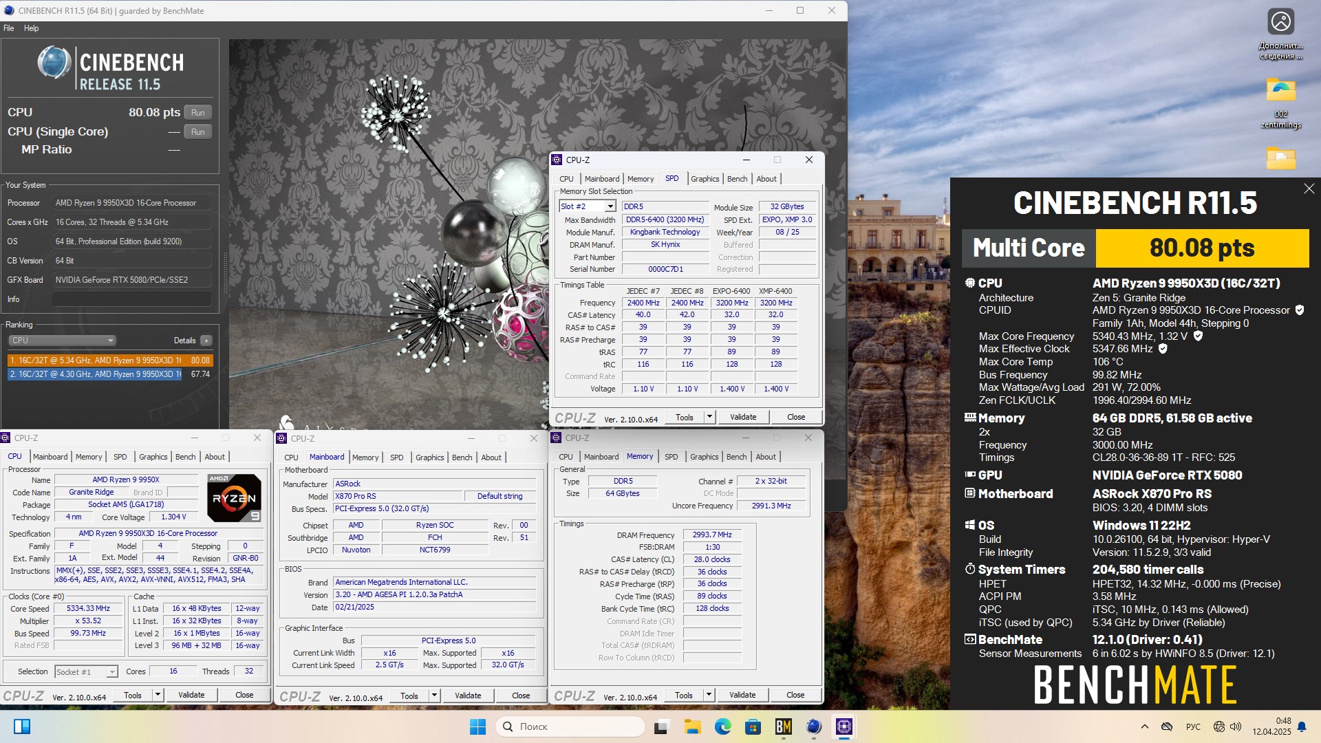
Task: Open Tools dropdown arrow in Memory window
Action: [x=709, y=695]
